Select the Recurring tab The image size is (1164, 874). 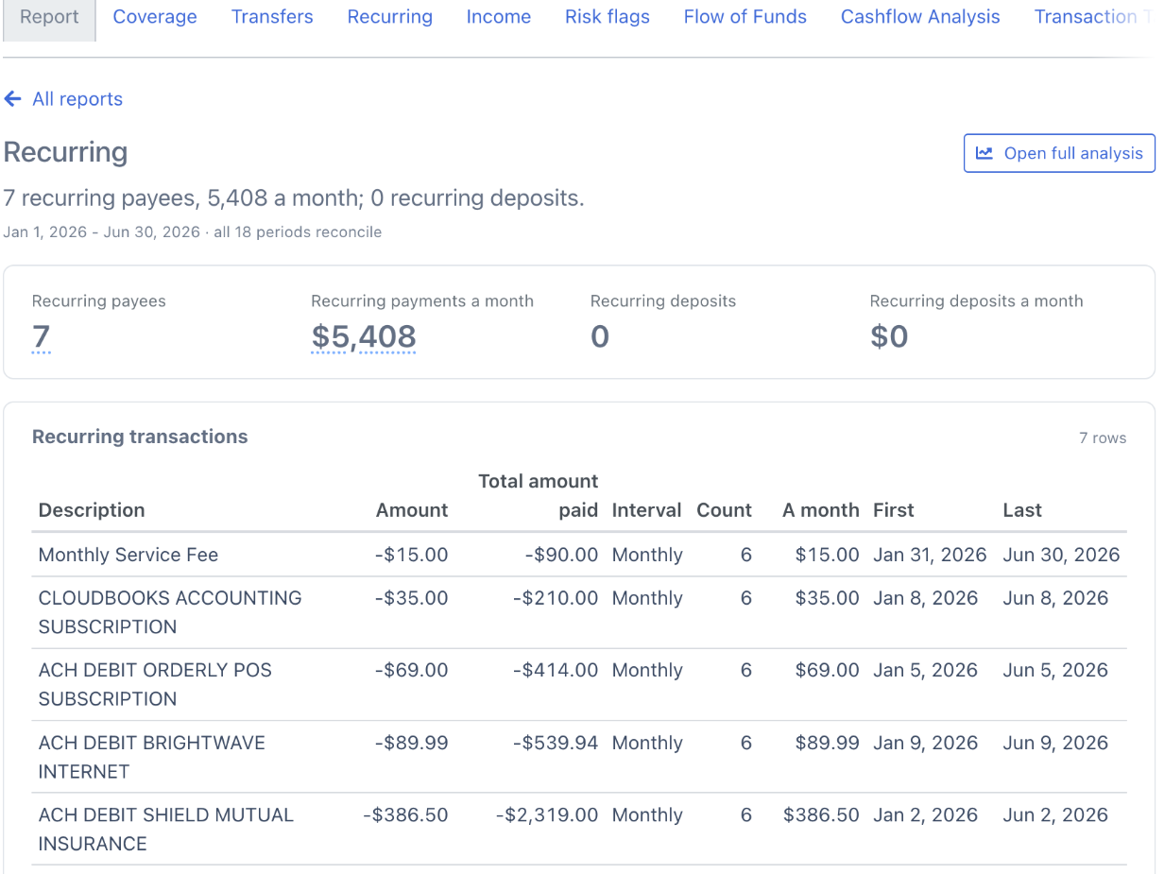[x=390, y=17]
